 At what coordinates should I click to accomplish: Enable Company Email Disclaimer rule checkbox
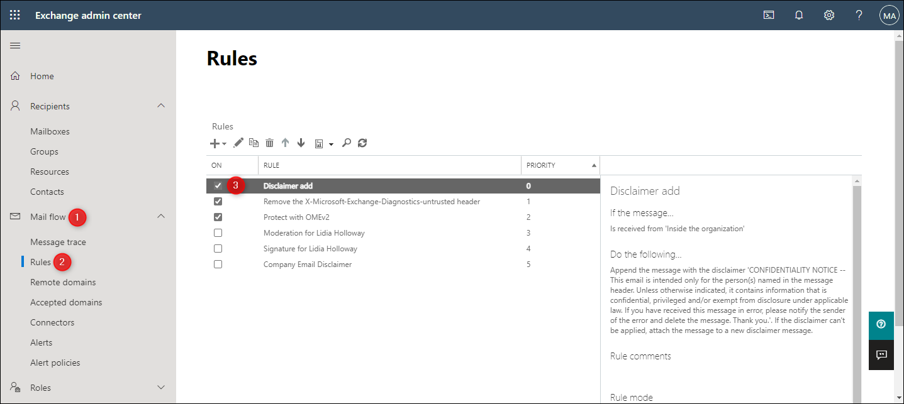[218, 265]
